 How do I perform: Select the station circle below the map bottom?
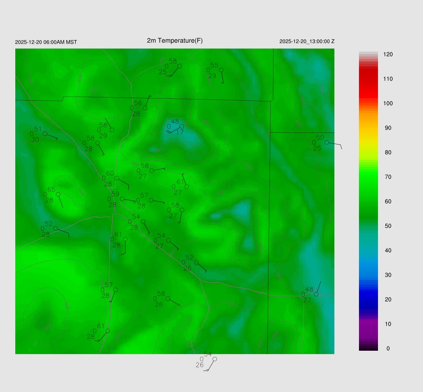coord(214,359)
